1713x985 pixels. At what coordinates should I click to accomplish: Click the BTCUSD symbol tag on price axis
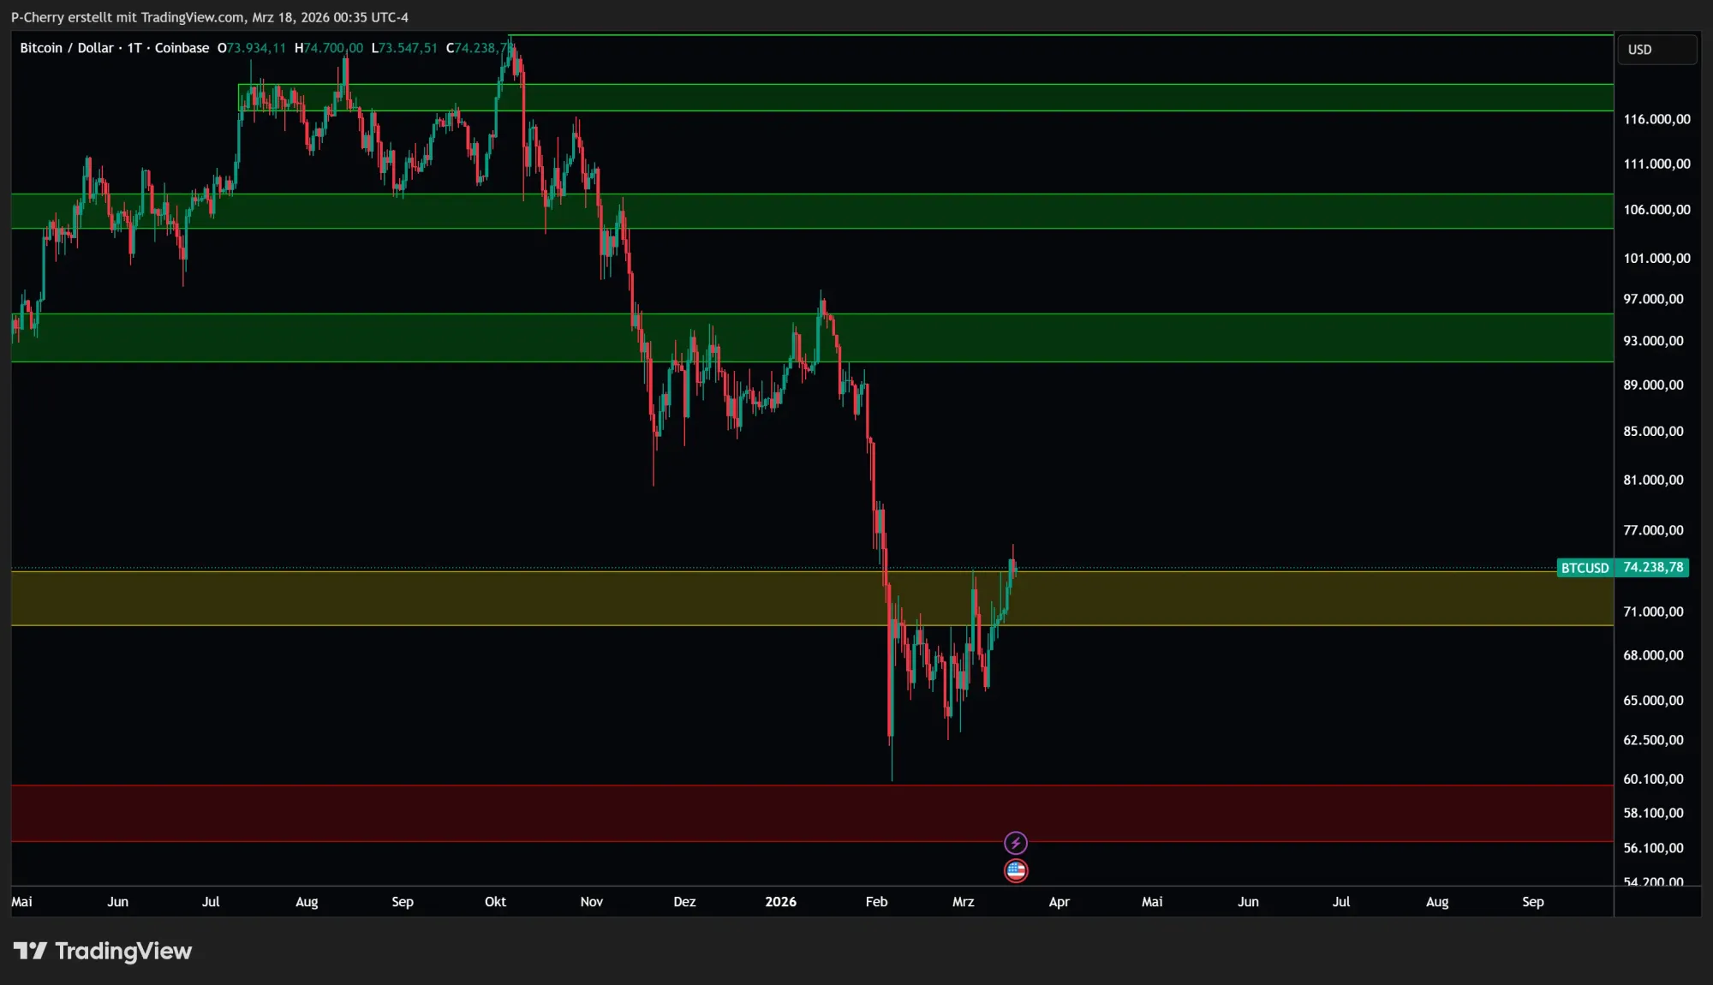click(x=1585, y=568)
